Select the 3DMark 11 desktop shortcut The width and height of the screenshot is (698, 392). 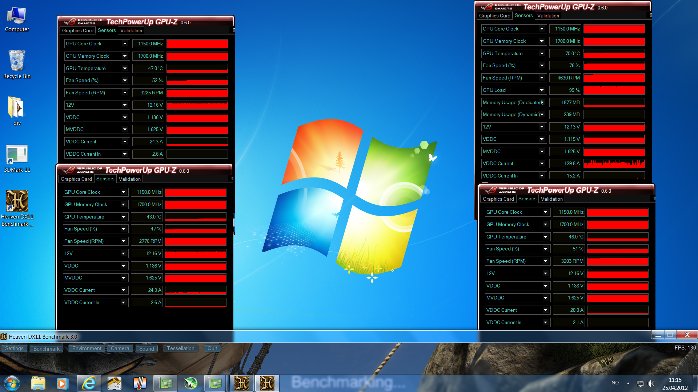pos(17,159)
